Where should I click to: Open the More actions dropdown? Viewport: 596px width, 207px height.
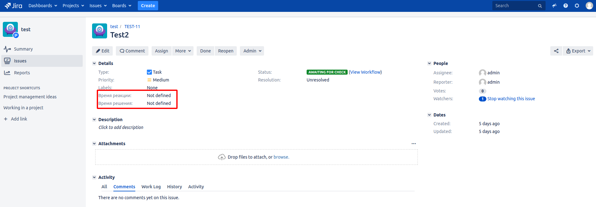click(183, 51)
